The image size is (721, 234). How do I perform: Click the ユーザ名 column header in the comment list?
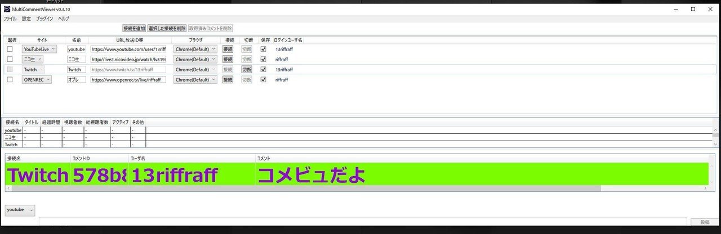pos(192,159)
